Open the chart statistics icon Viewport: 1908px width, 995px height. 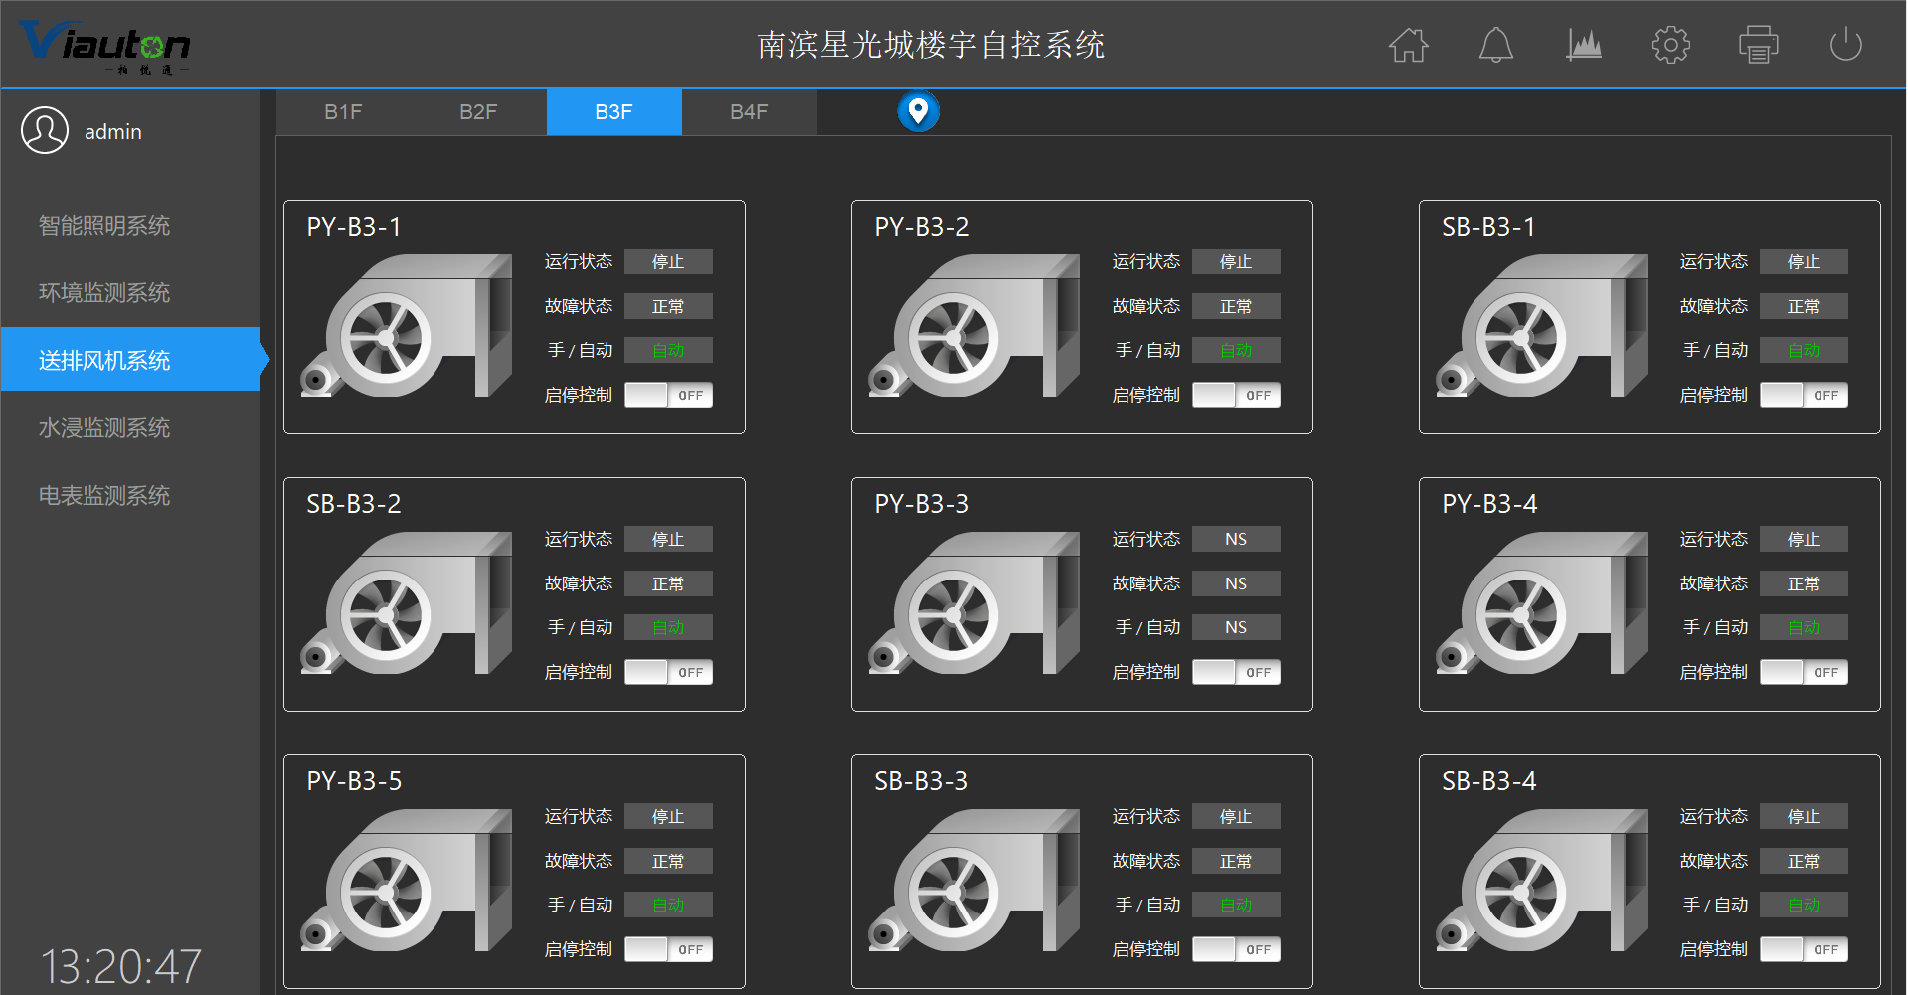click(x=1583, y=45)
